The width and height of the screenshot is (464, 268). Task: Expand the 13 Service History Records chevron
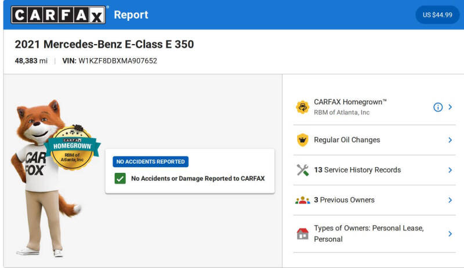pyautogui.click(x=450, y=170)
